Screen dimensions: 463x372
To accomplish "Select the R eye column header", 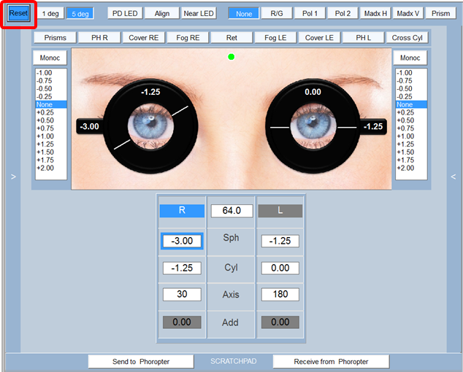I will click(x=182, y=210).
